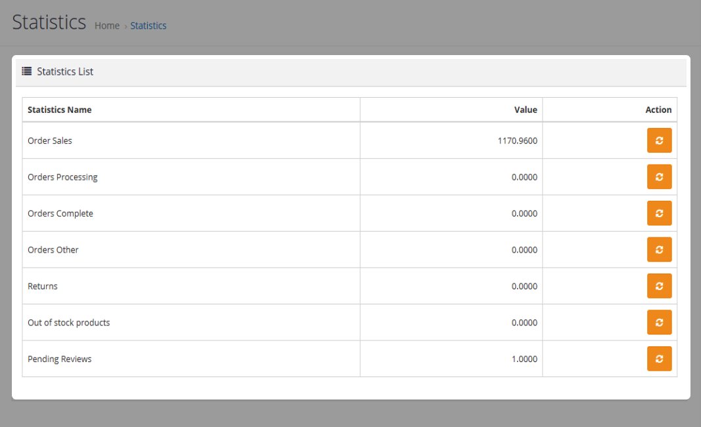This screenshot has width=701, height=427.
Task: Click the Statistics page title
Action: coord(49,22)
